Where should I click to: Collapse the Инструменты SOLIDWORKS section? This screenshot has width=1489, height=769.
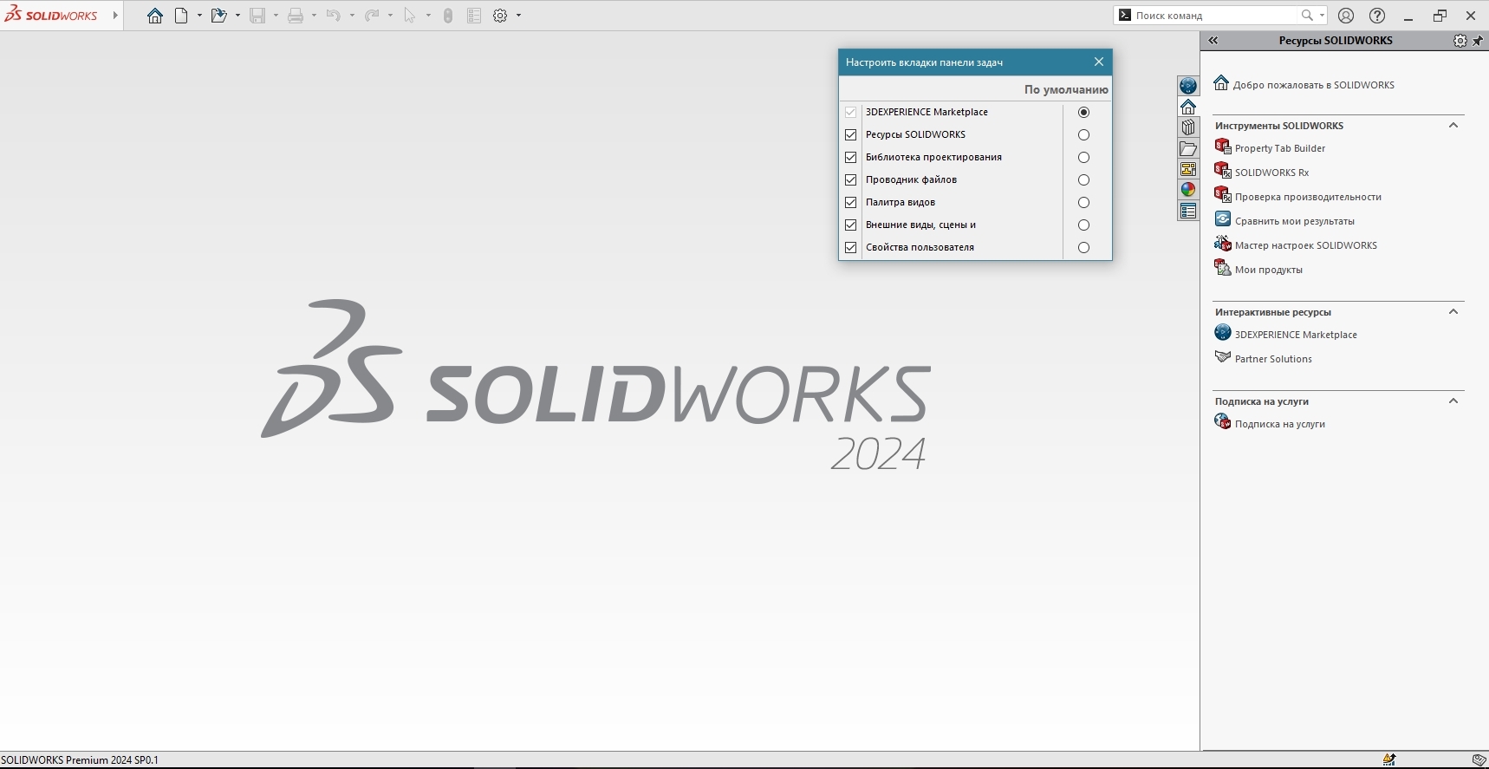(1453, 126)
